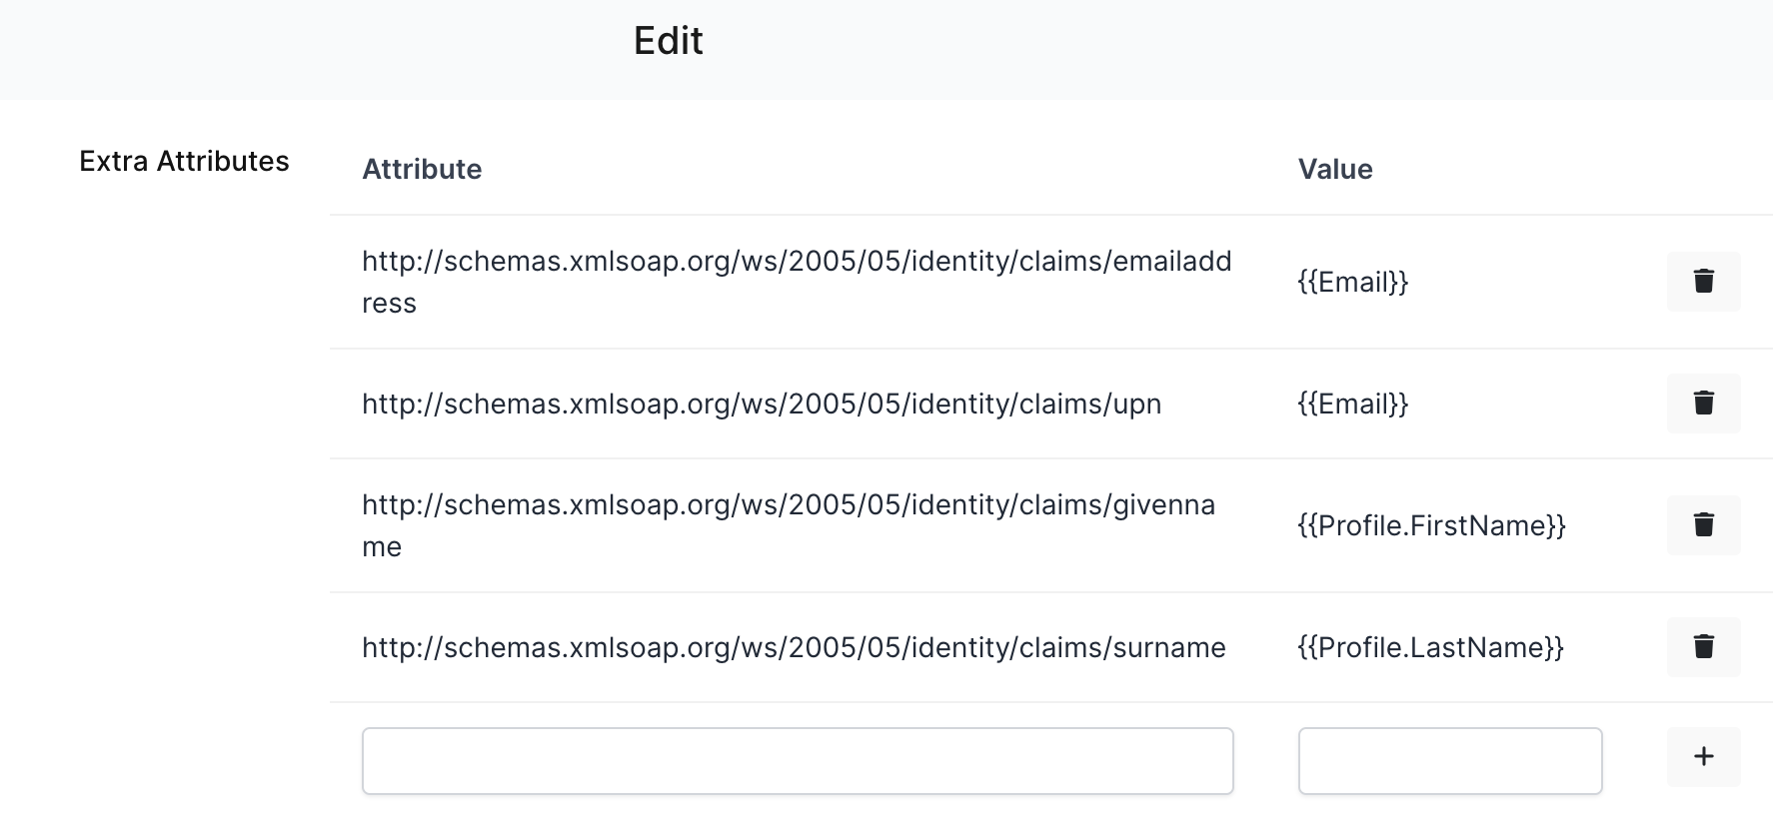Click the upn claim URL text

[761, 404]
